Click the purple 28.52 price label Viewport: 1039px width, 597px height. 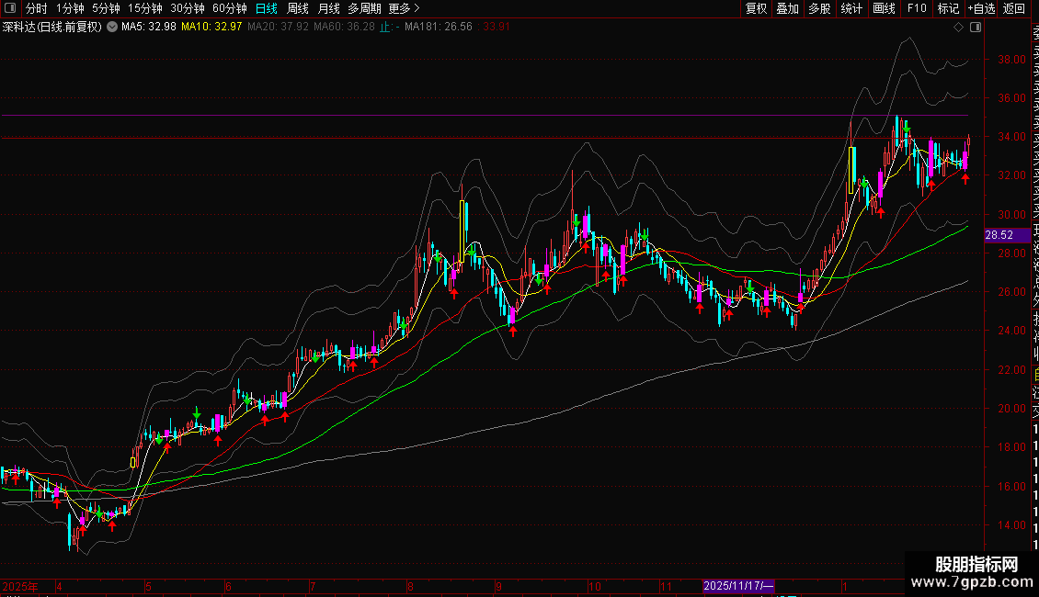coord(999,235)
